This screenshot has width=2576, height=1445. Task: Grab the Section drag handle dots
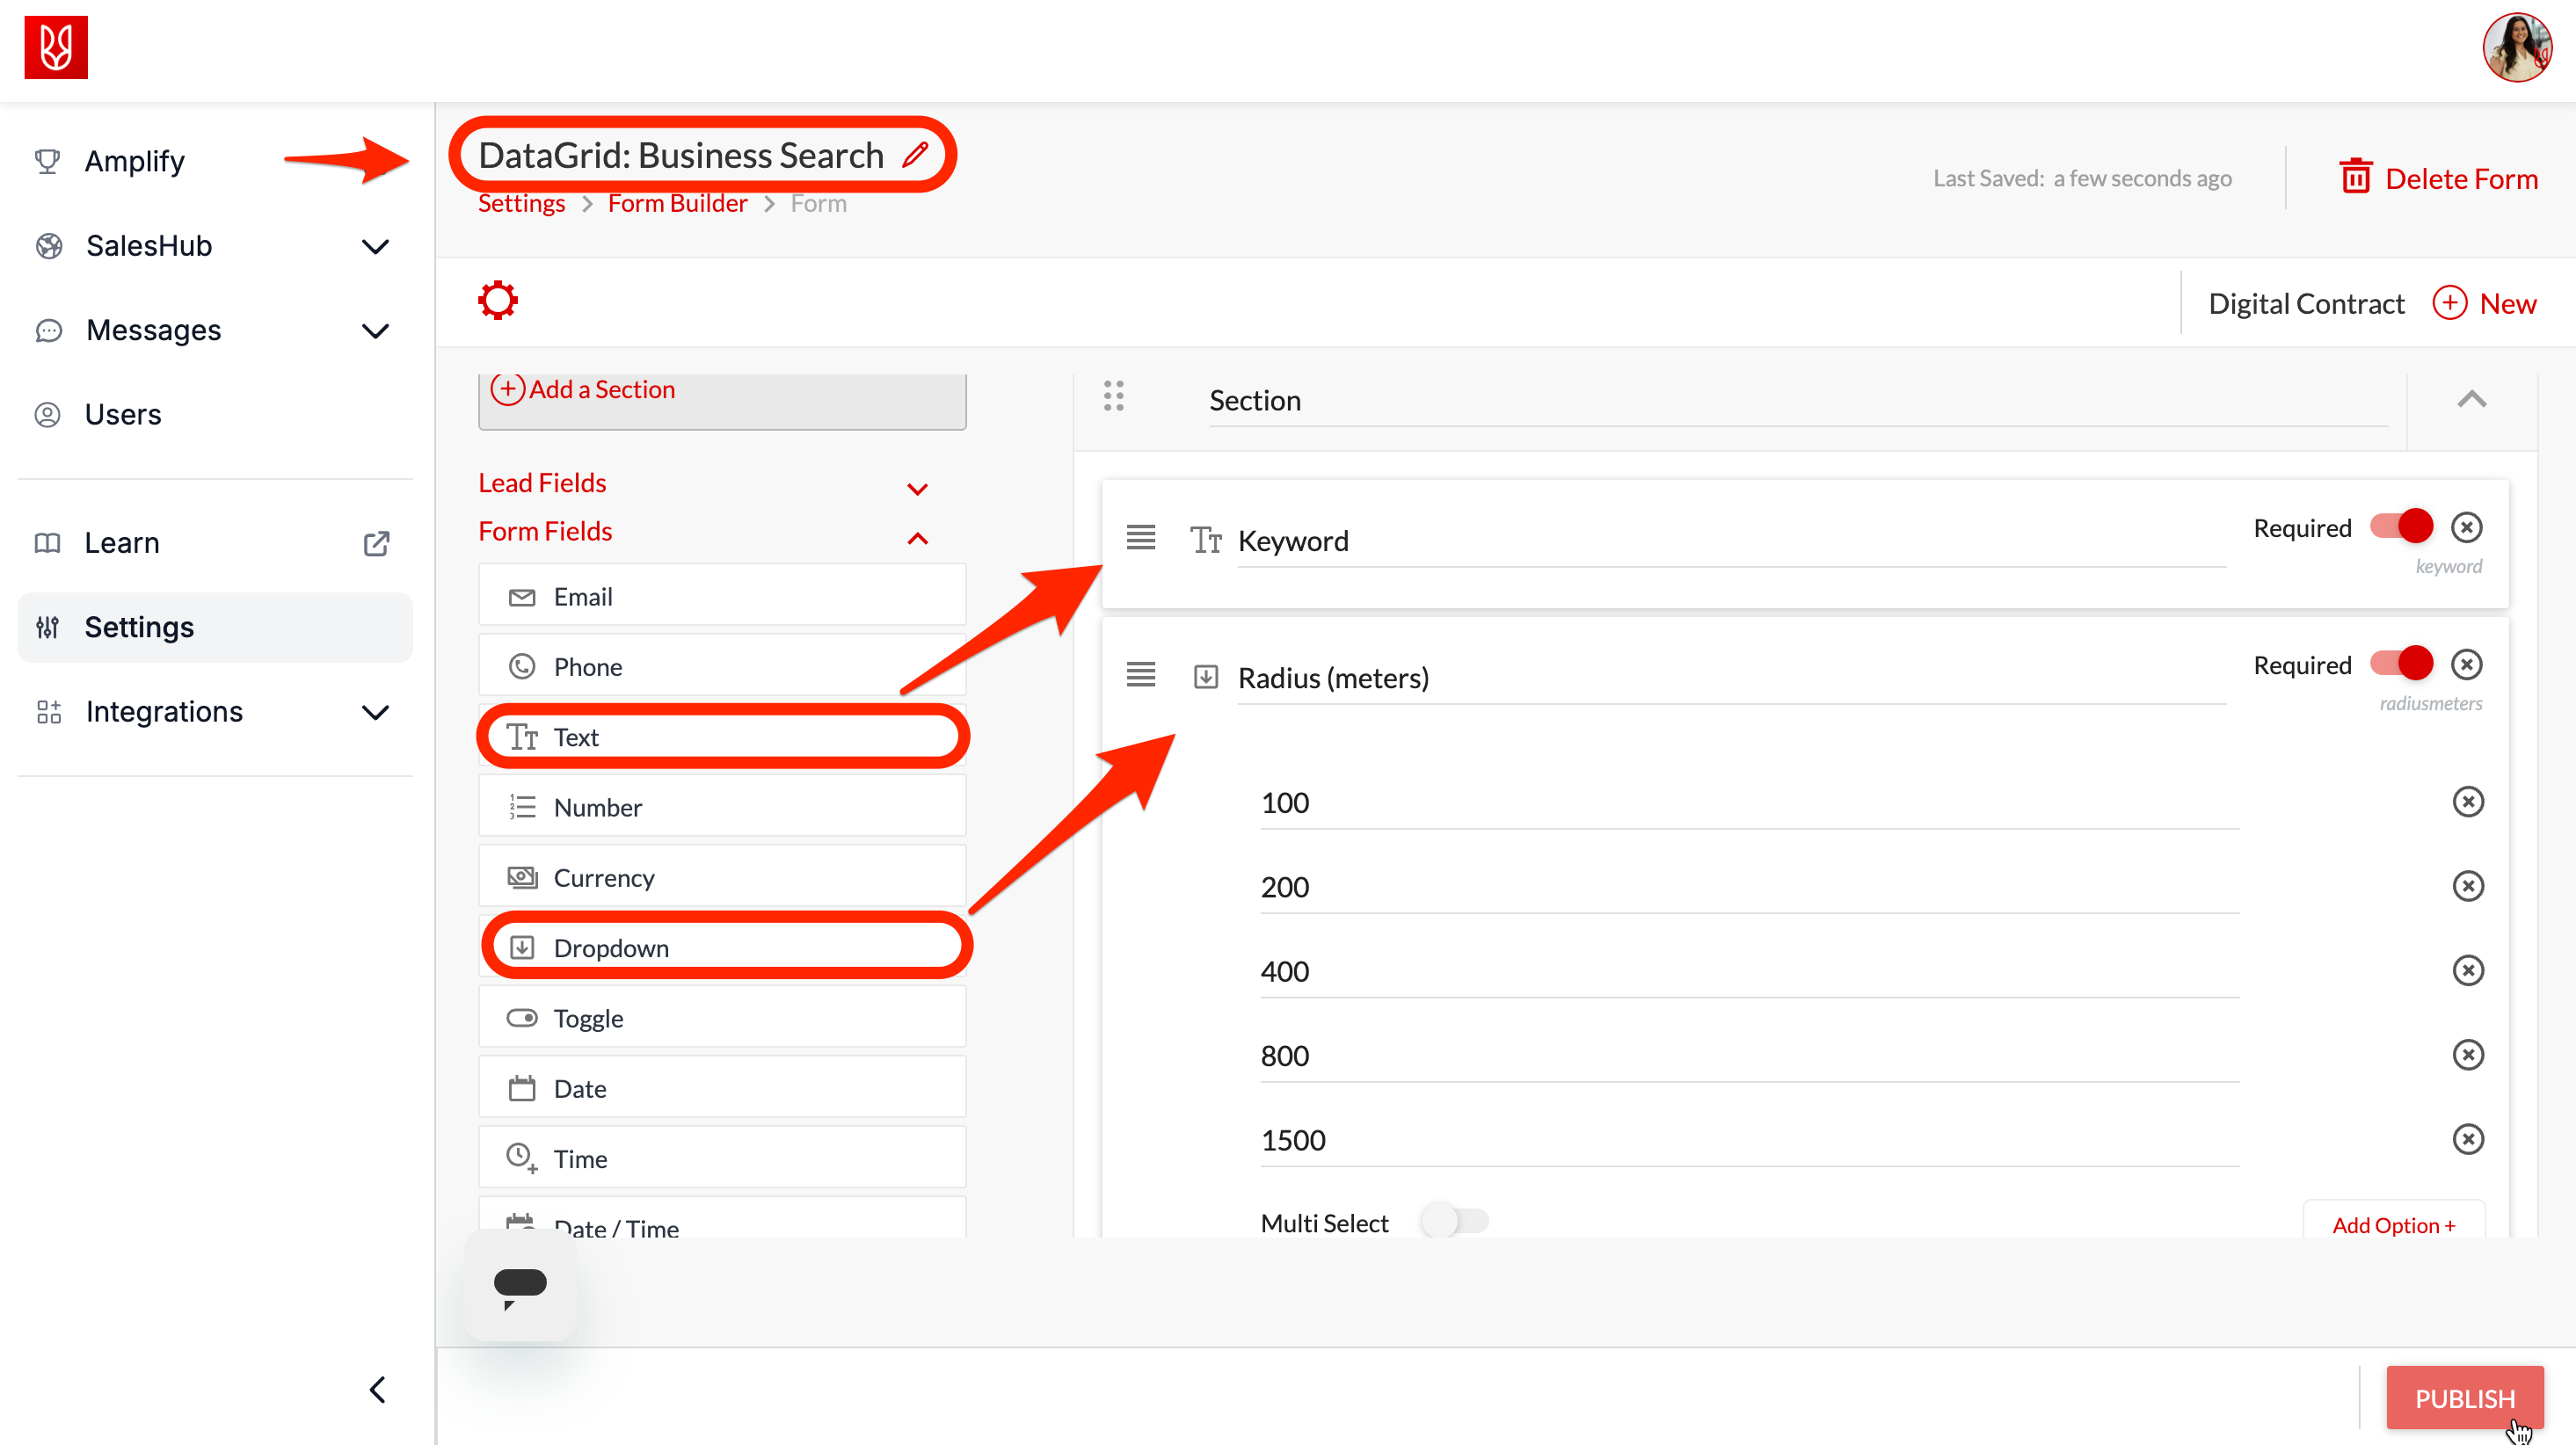[1113, 396]
